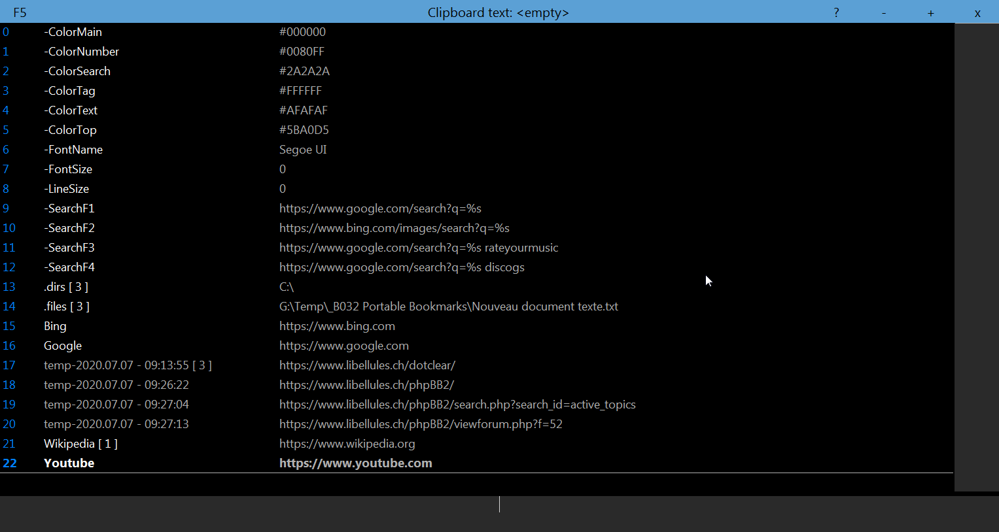
Task: Click the #2A2A2A color value
Action: [x=304, y=71]
